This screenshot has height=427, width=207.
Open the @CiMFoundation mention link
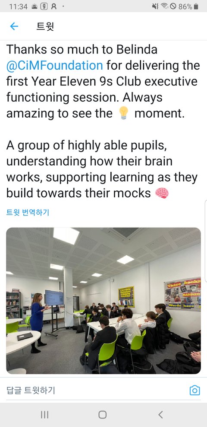(54, 66)
